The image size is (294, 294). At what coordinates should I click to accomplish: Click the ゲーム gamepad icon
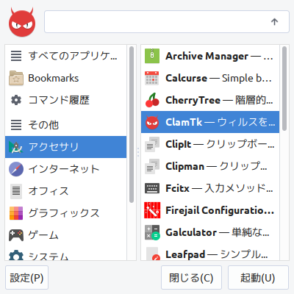coord(16,235)
